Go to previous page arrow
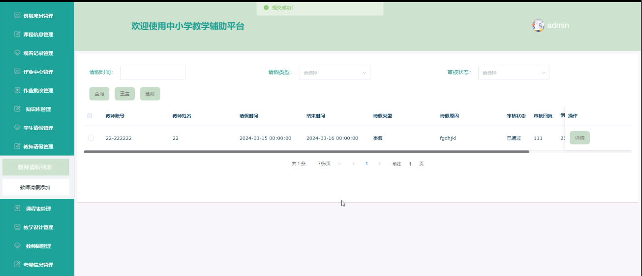 click(x=353, y=164)
